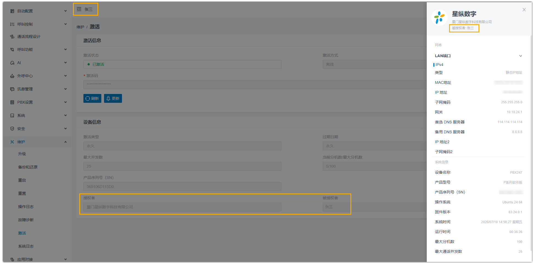Click the 外呼中心 icon in sidebar
This screenshot has width=533, height=263.
pyautogui.click(x=12, y=76)
